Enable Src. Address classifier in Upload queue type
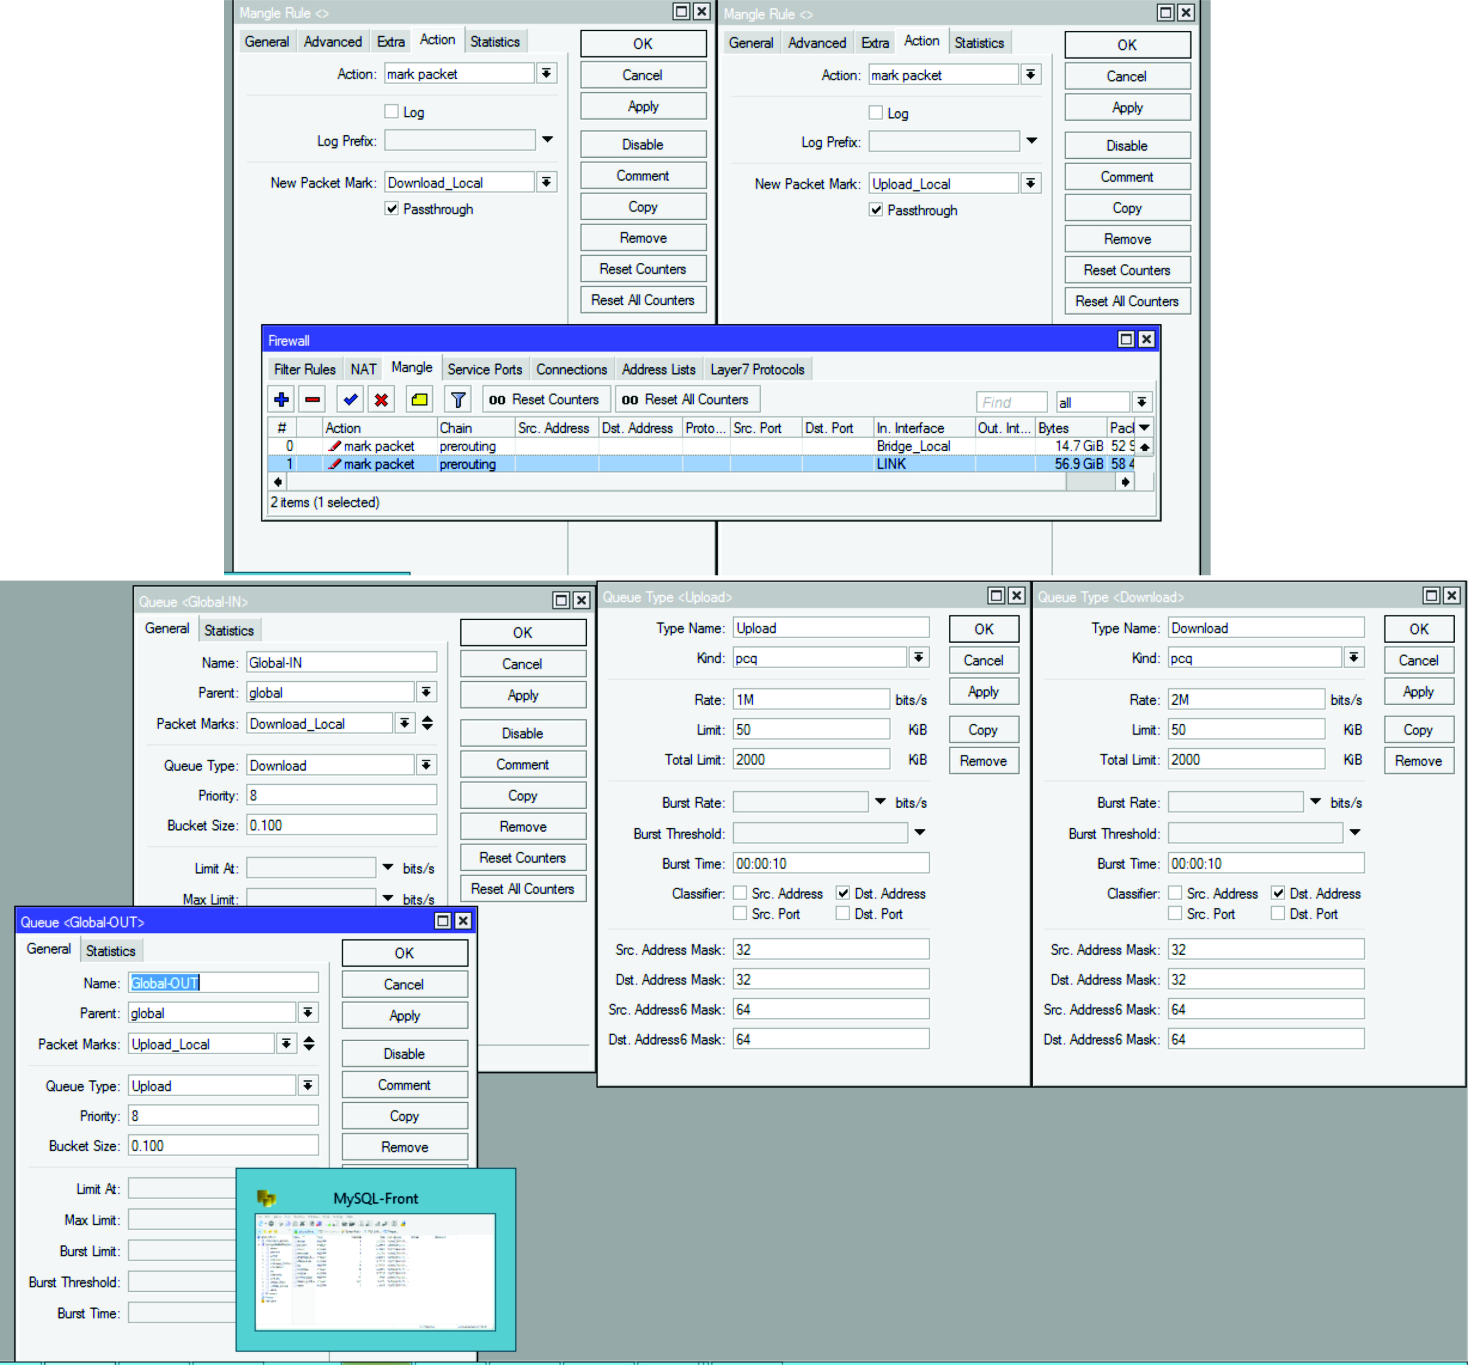 pos(740,893)
